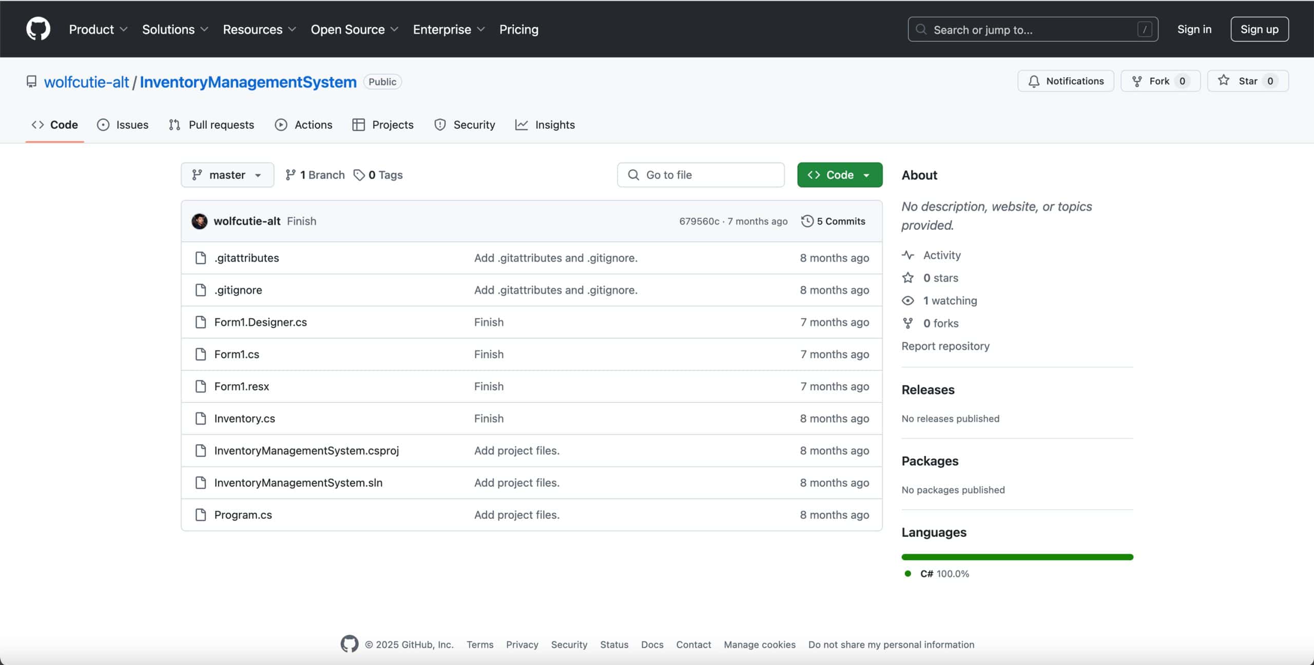Open the Inventory.cs file name
The height and width of the screenshot is (665, 1314).
245,418
